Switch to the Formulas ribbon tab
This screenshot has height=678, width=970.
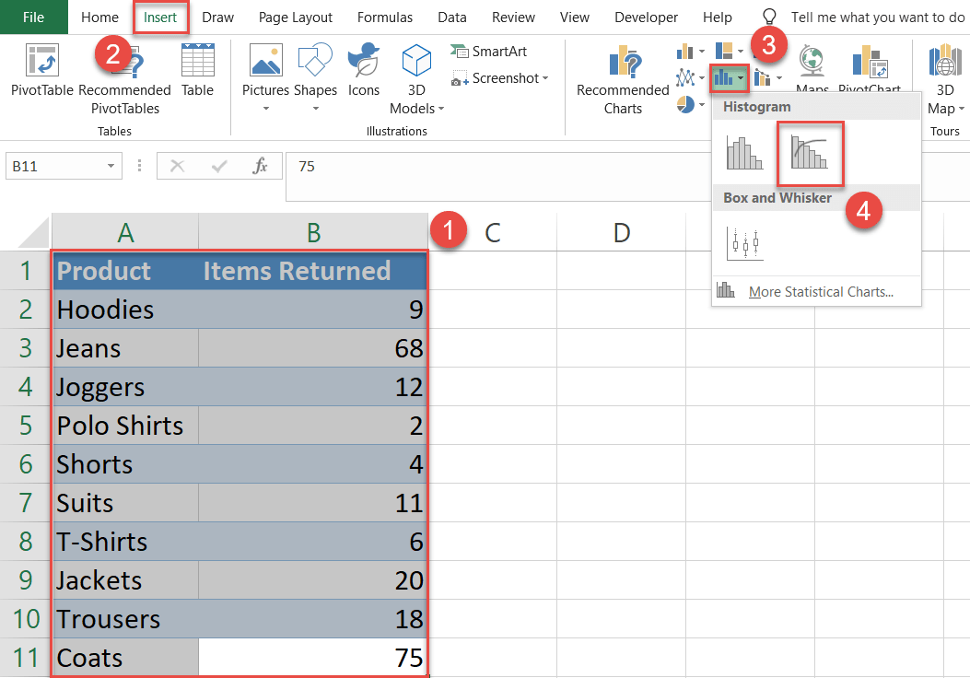coord(384,17)
